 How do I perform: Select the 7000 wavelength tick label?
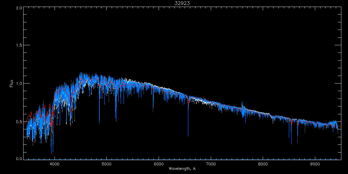[x=211, y=164]
